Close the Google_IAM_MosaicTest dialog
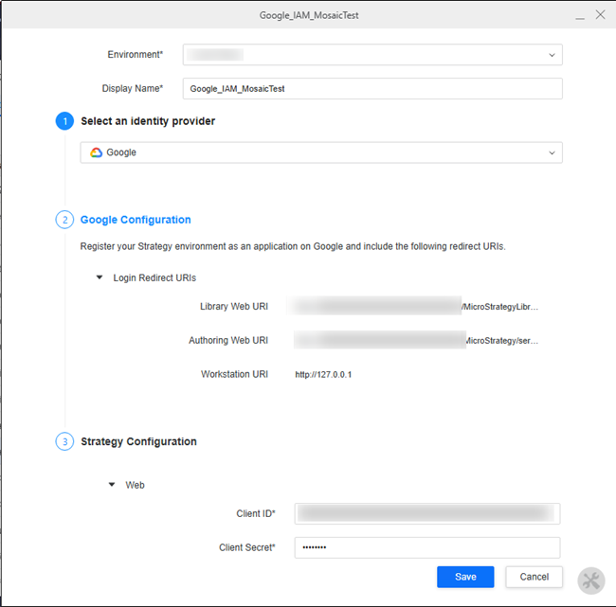 tap(599, 15)
